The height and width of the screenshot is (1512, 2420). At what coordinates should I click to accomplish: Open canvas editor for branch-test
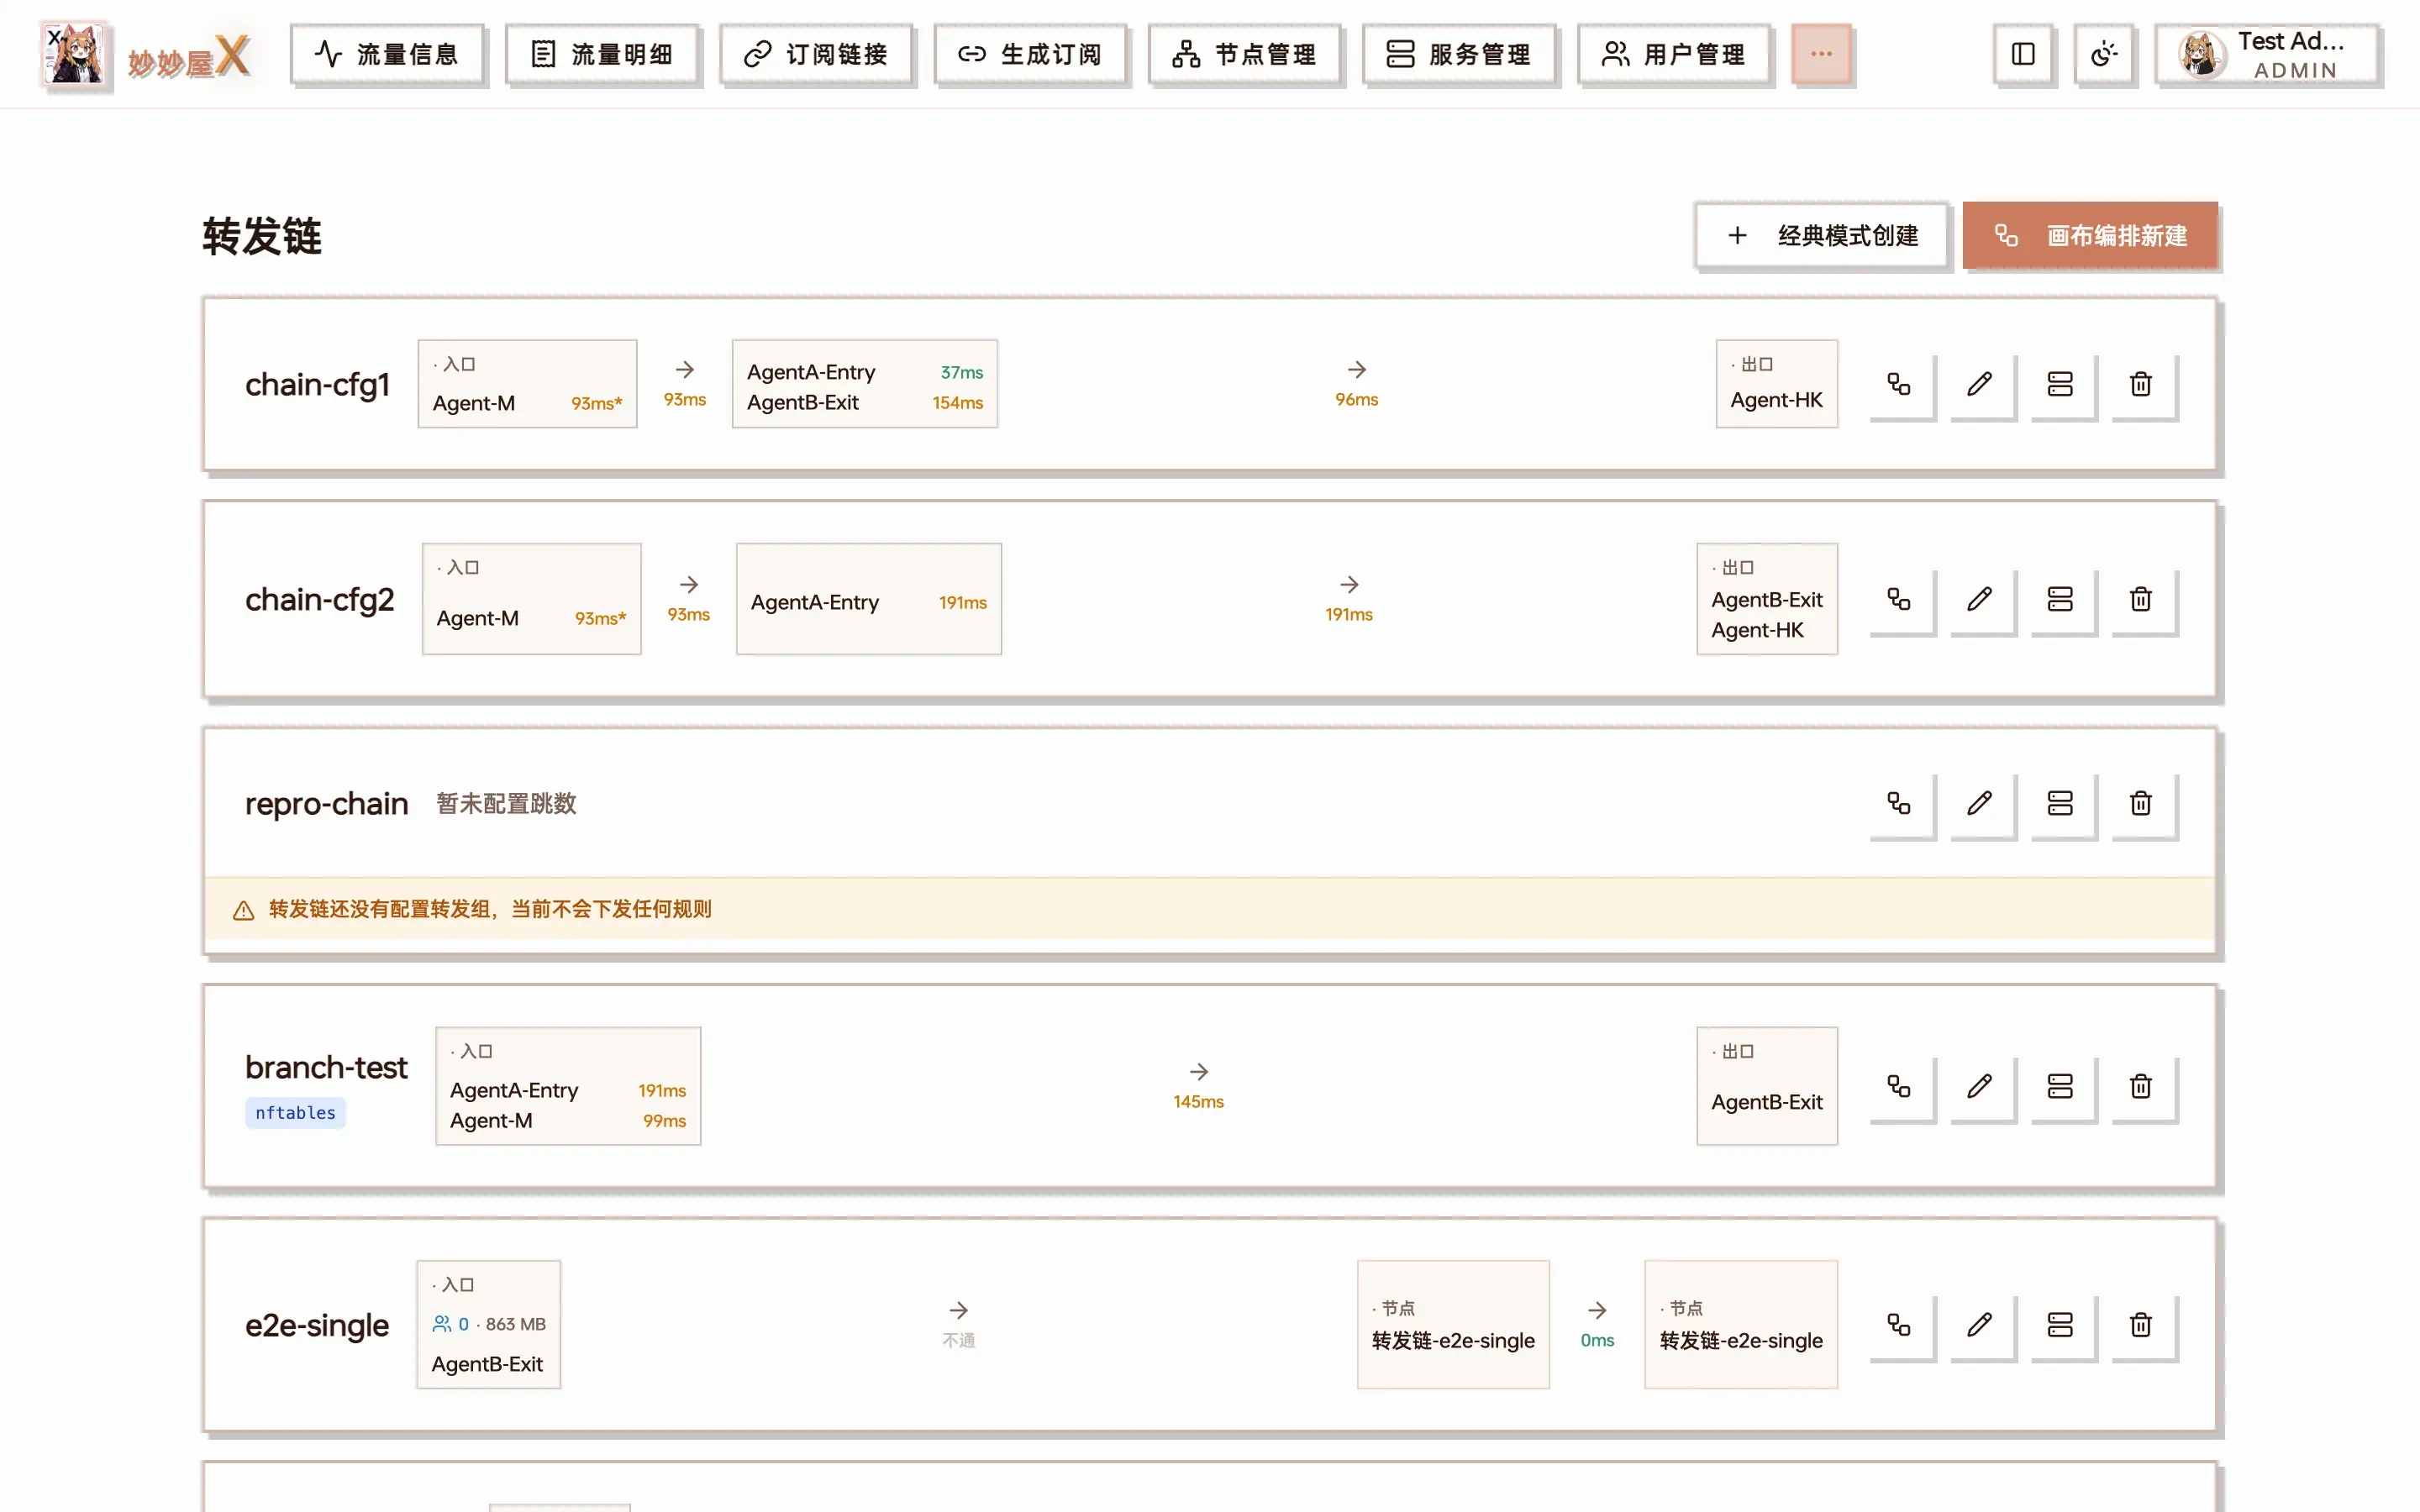click(1899, 1087)
